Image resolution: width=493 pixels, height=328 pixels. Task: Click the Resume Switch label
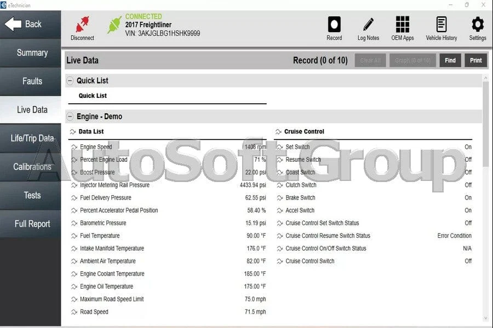click(x=303, y=160)
